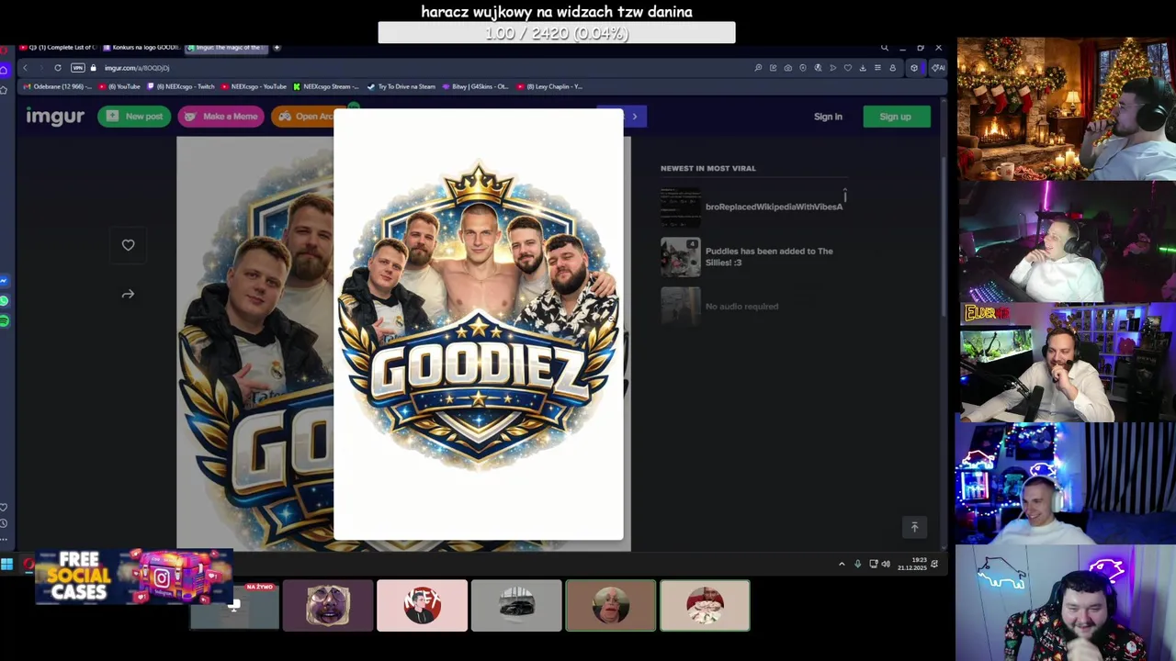Click the Make a Meme button
Viewport: 1176px width, 661px height.
[220, 117]
